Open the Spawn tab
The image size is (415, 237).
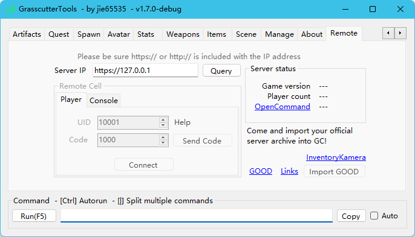(x=89, y=34)
